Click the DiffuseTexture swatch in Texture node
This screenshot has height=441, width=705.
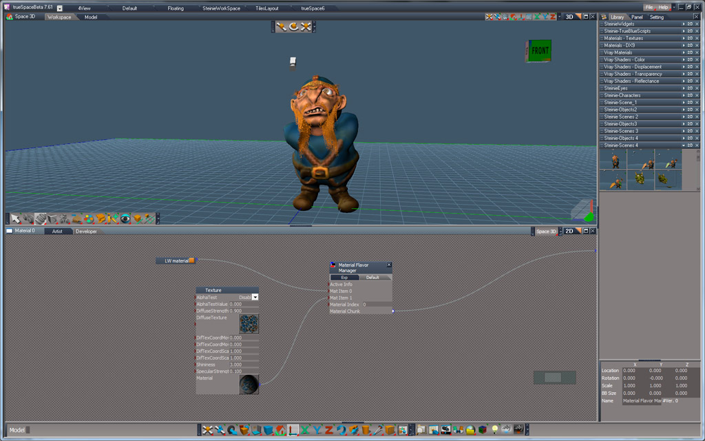pyautogui.click(x=249, y=324)
